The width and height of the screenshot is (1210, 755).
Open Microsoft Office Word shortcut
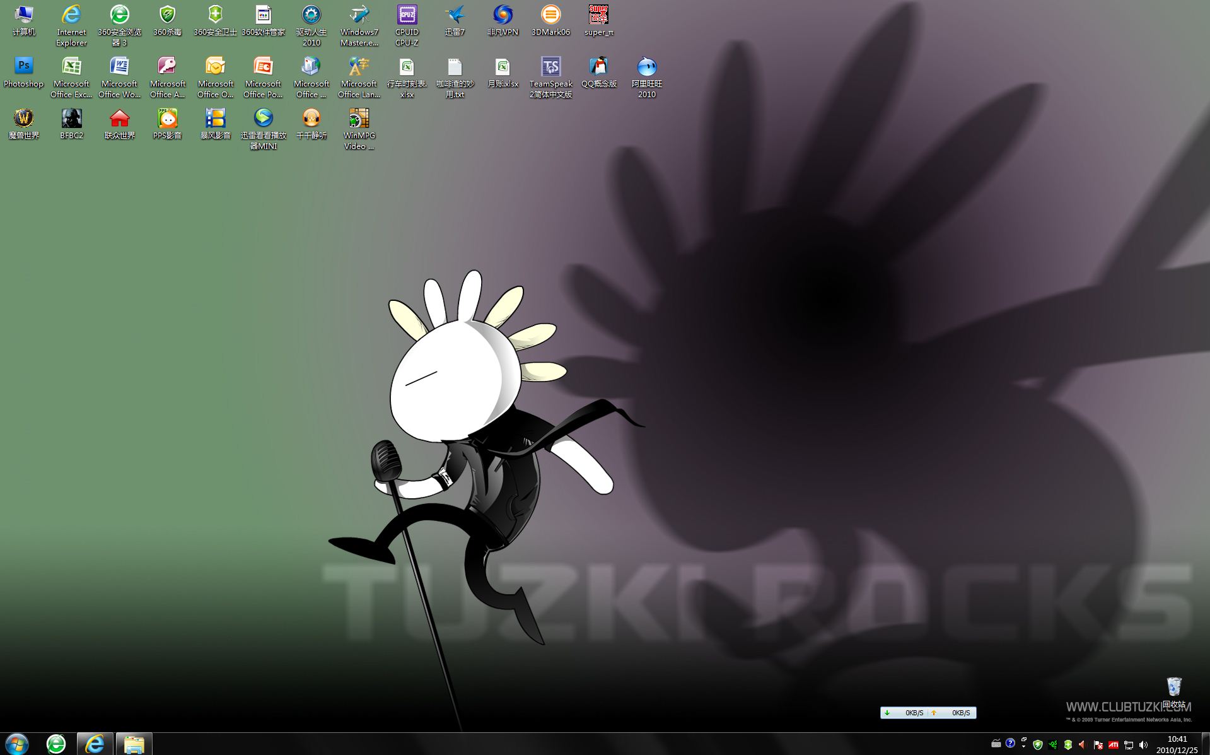click(x=119, y=78)
